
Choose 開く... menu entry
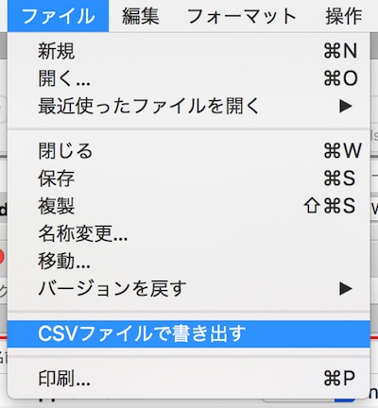pyautogui.click(x=189, y=78)
